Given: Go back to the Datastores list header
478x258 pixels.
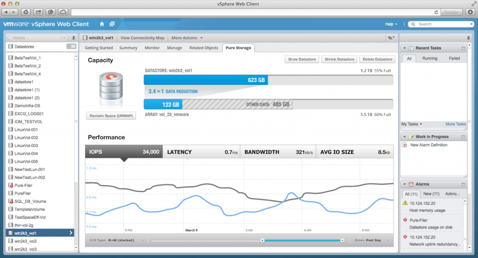Looking at the screenshot, I should (x=42, y=47).
